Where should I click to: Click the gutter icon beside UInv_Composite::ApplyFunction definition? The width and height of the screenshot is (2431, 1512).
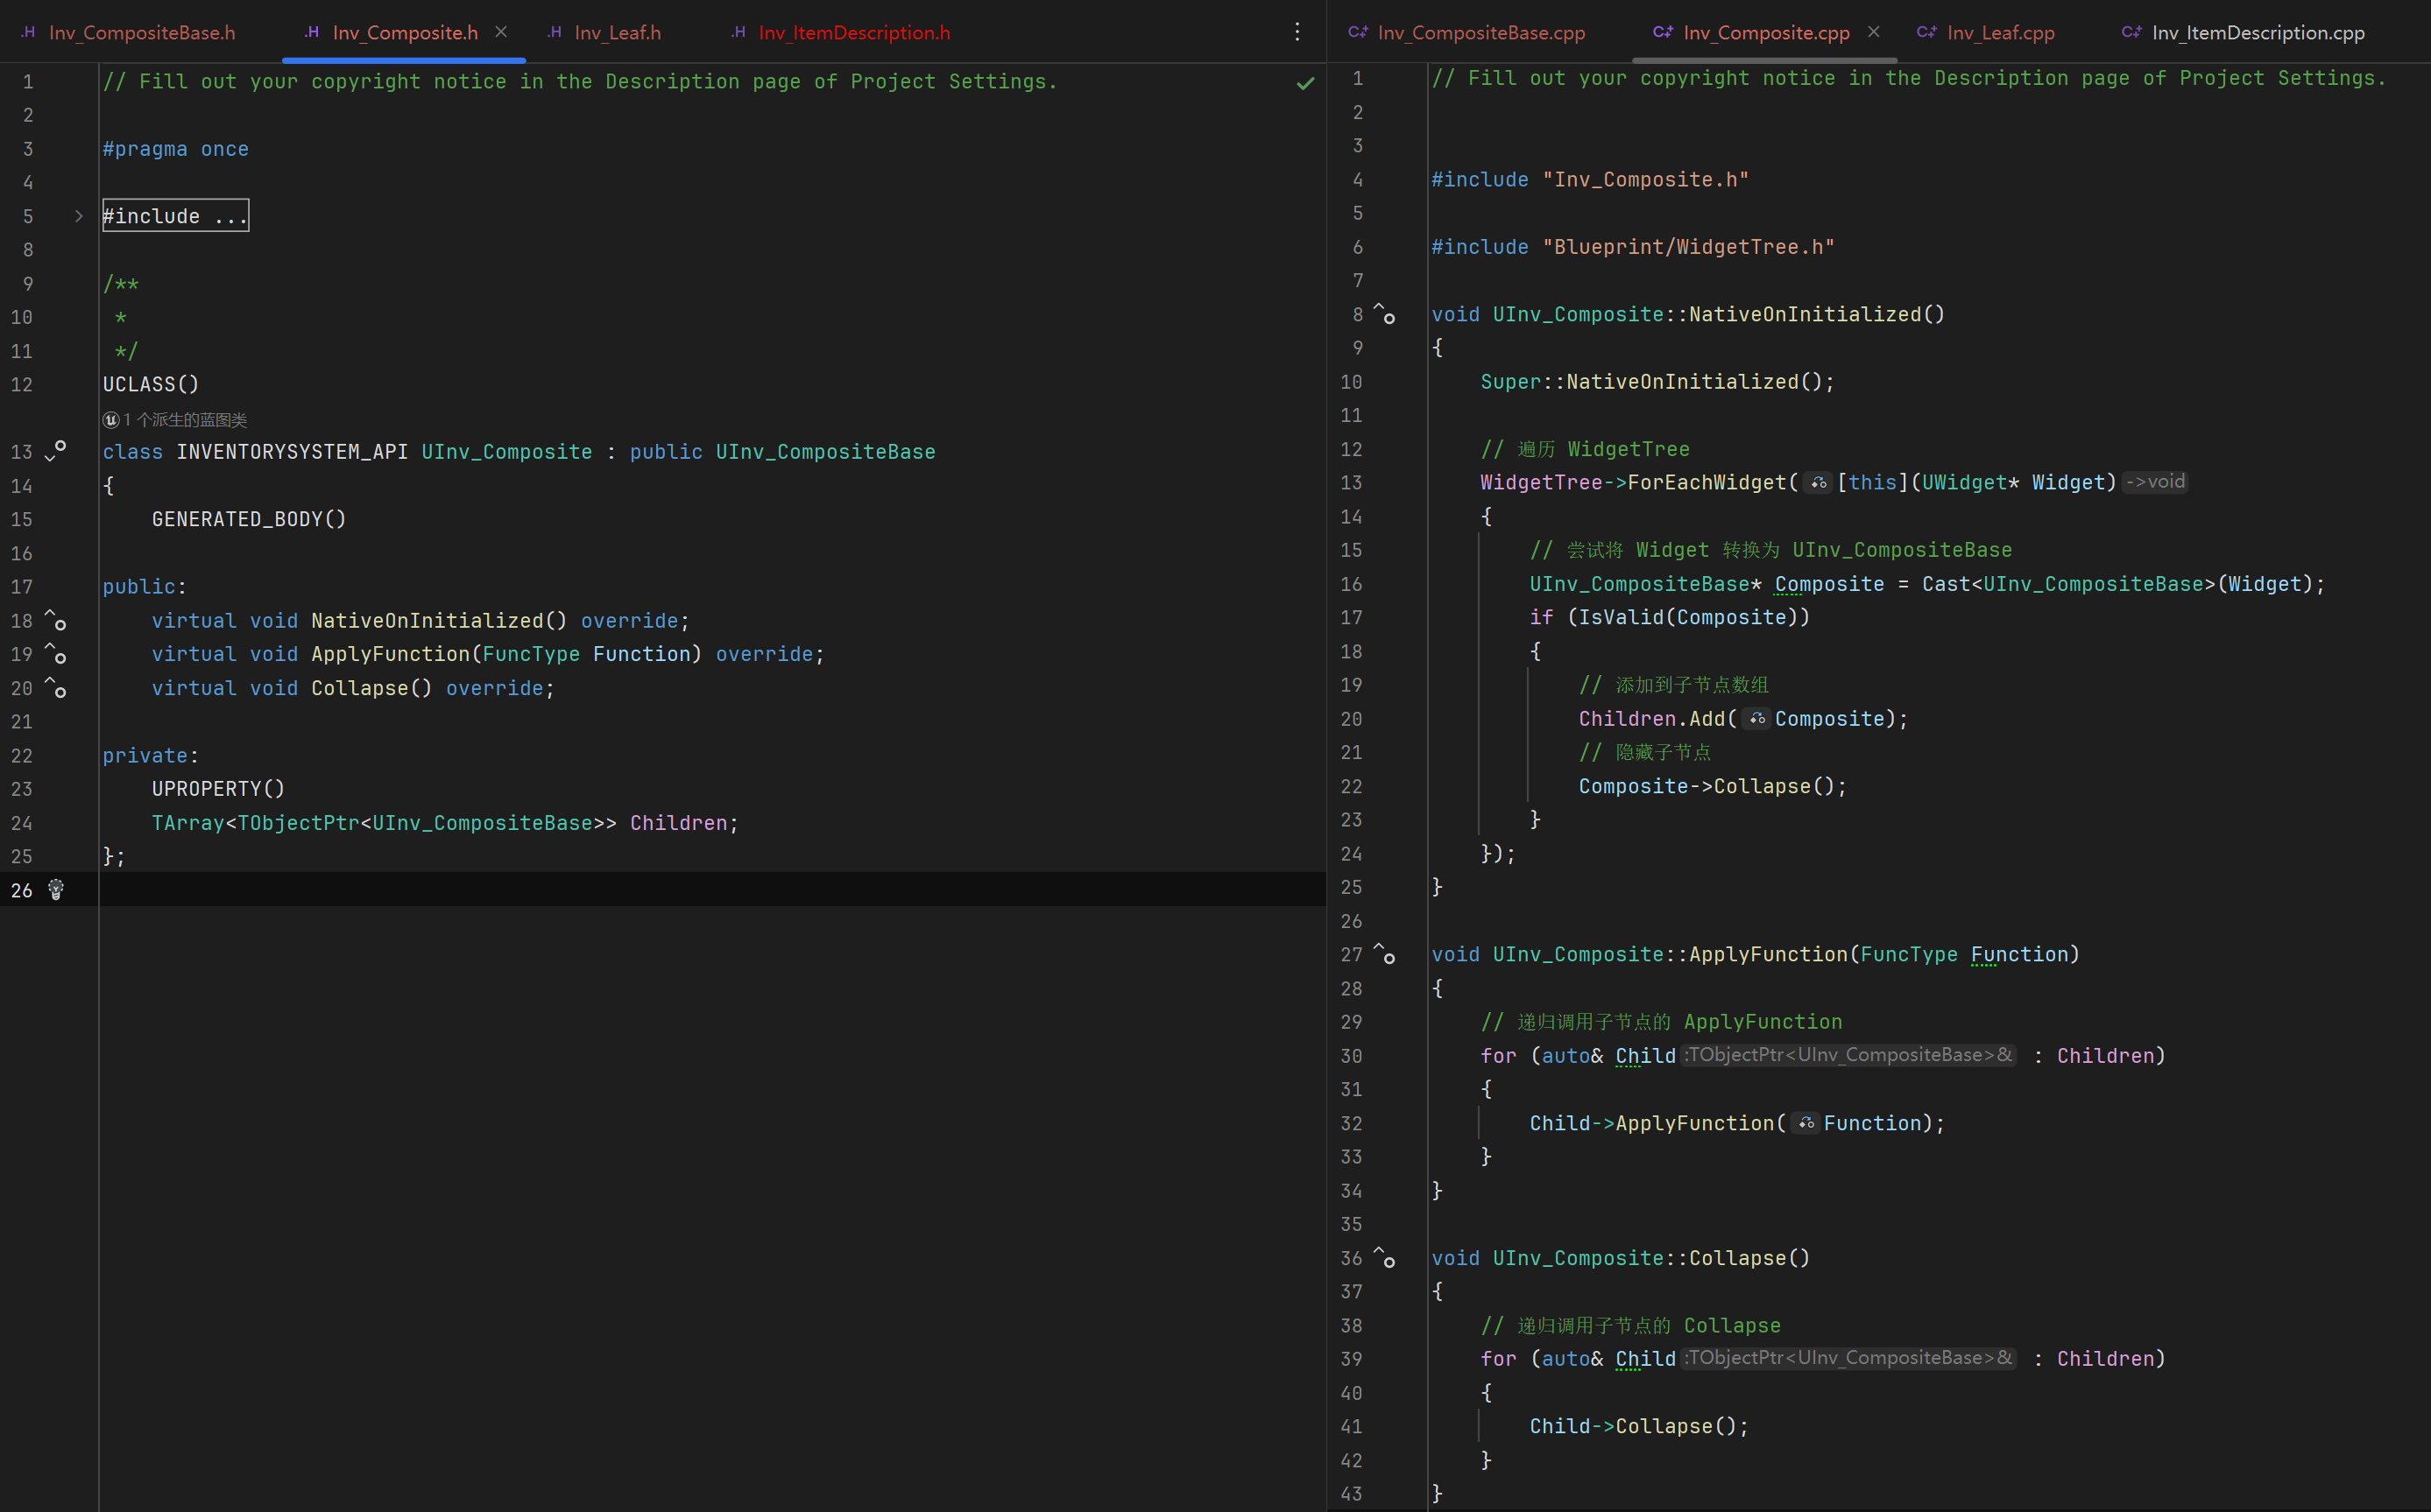tap(1384, 954)
